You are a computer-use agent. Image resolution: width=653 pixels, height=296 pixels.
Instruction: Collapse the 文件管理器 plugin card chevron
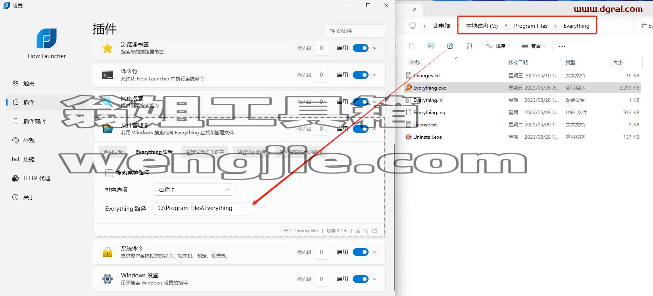click(375, 129)
